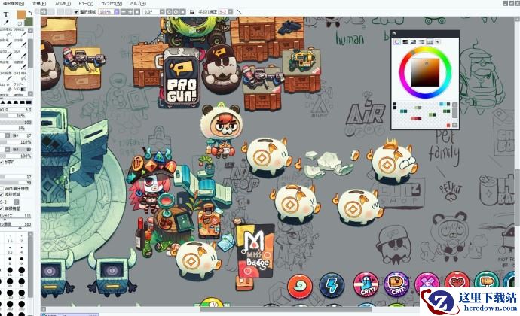Viewport: 520px width, 316px height.
Task: Click the swatch palette scroll up arrow
Action: pos(454,105)
